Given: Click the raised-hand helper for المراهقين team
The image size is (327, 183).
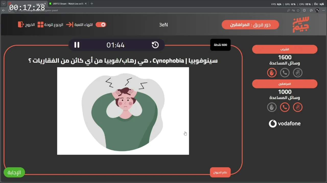Looking at the screenshot, I should click(x=272, y=107).
